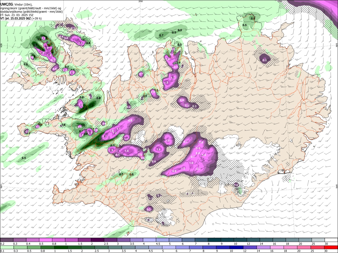Select the 'slydda/snjókoma' legend description line
338x253 pixels.
coord(32,12)
